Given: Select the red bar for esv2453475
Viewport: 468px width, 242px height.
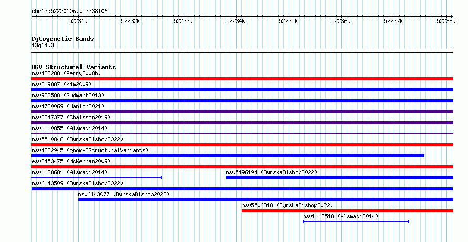Looking at the screenshot, I should (x=242, y=167).
